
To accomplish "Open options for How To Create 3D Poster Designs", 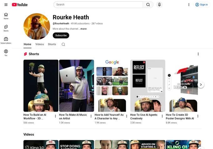I will point(198,116).
